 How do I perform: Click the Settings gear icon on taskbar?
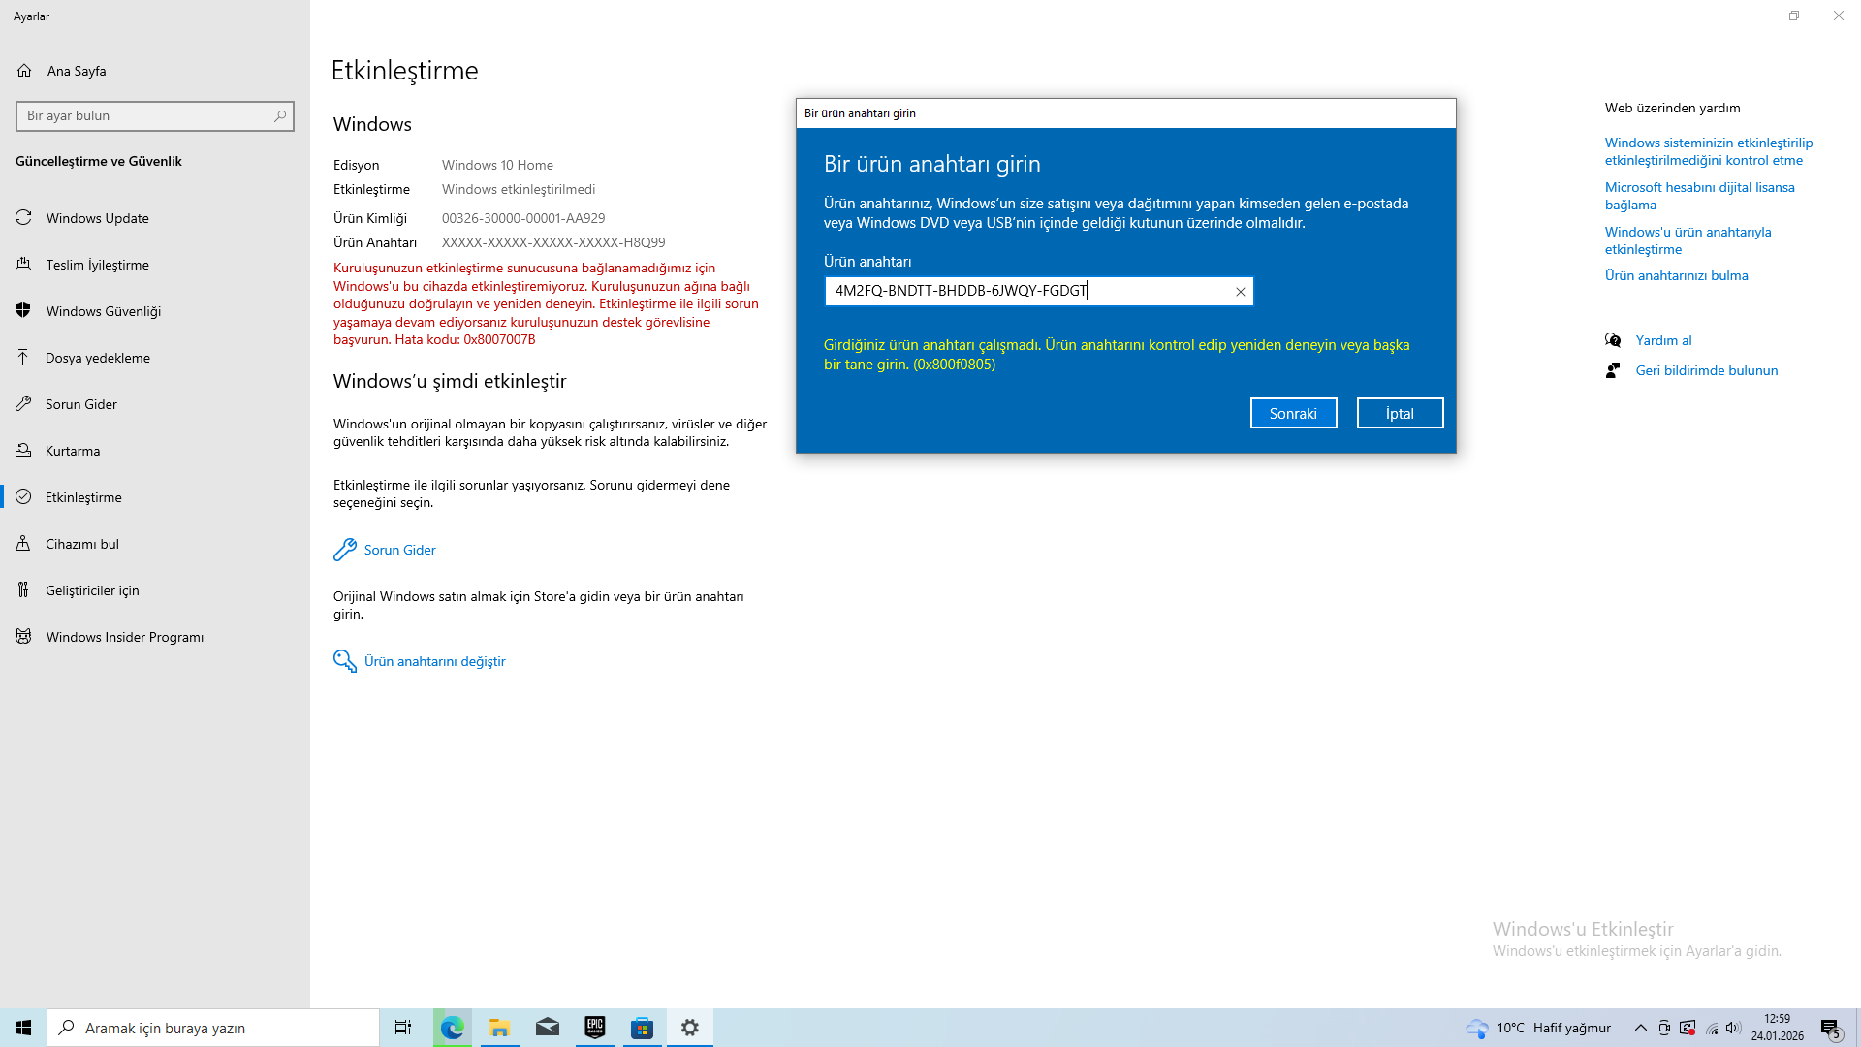689,1028
